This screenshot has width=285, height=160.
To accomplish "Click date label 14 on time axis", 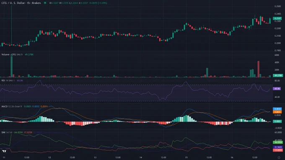I will (141, 157).
